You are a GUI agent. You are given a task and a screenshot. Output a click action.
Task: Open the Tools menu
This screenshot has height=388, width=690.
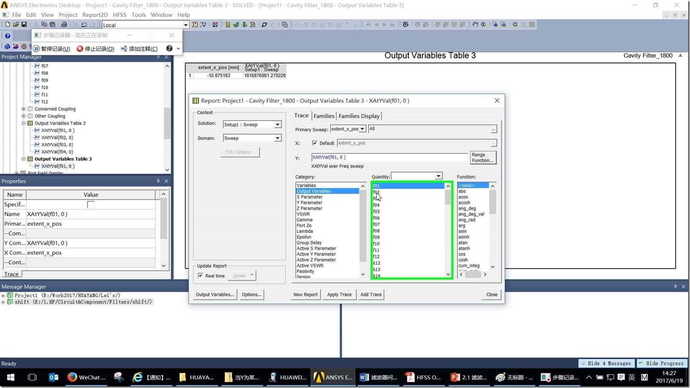pyautogui.click(x=138, y=15)
